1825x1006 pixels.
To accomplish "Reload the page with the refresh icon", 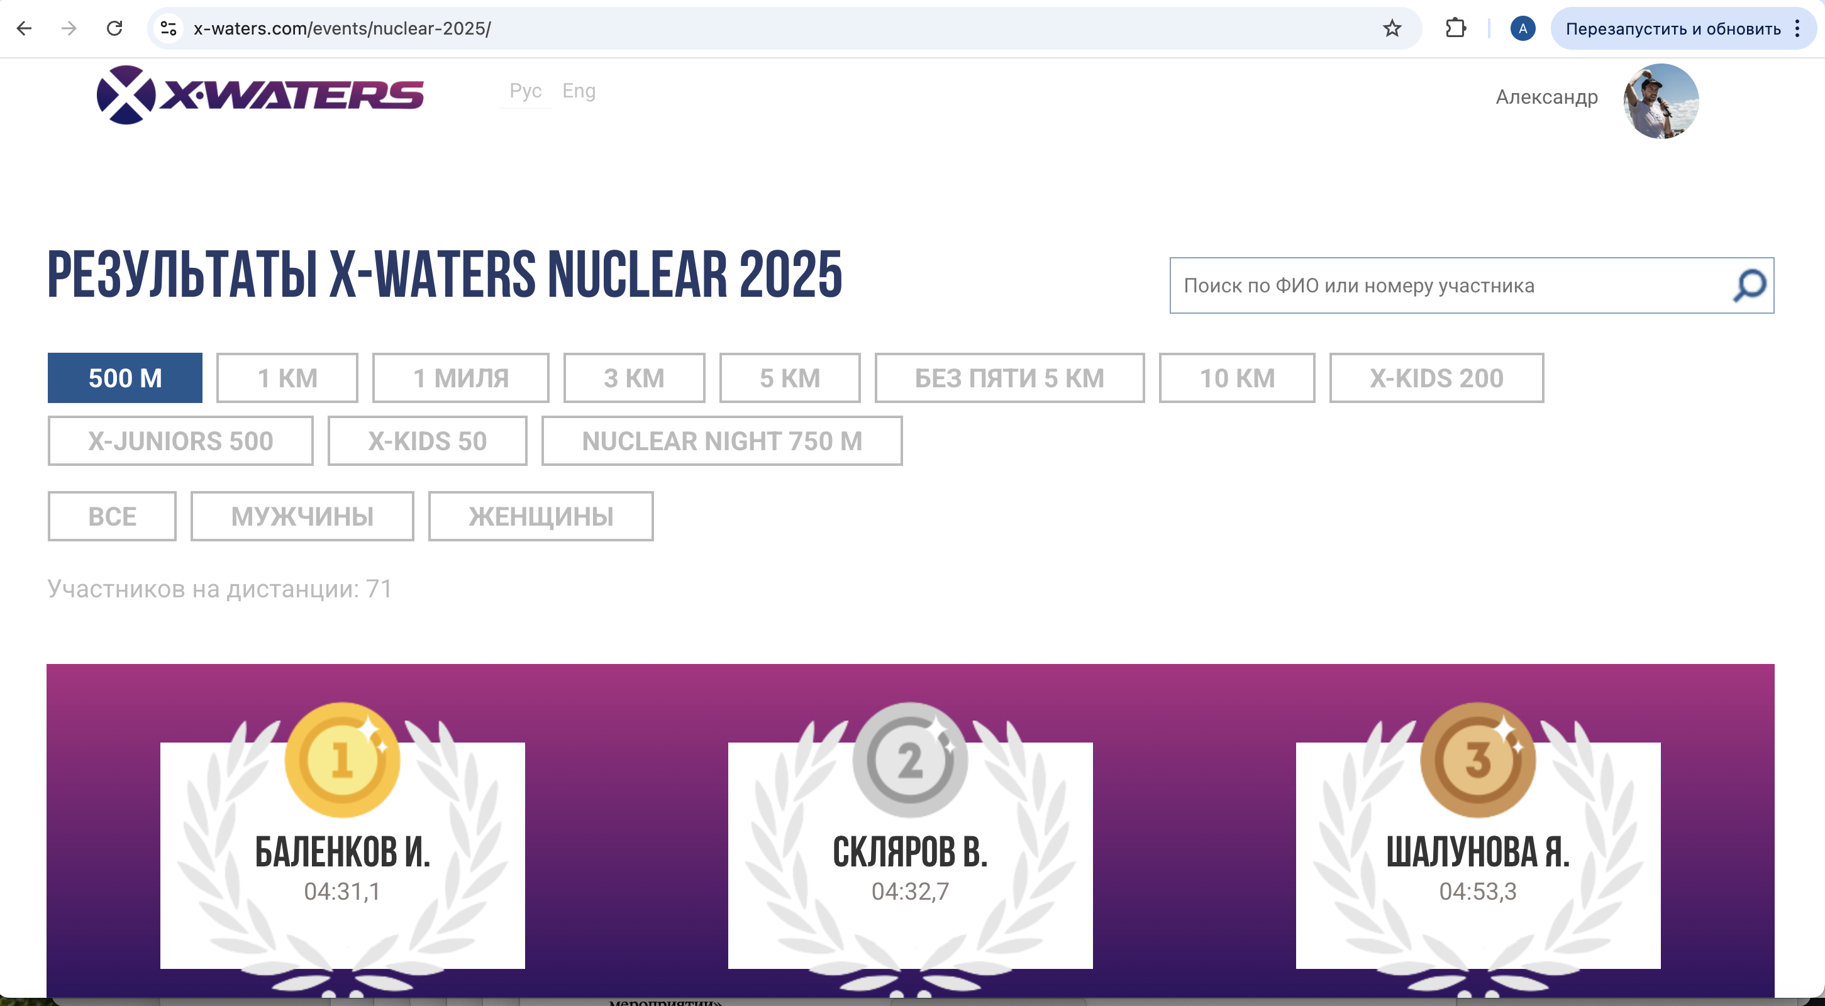I will pos(115,28).
